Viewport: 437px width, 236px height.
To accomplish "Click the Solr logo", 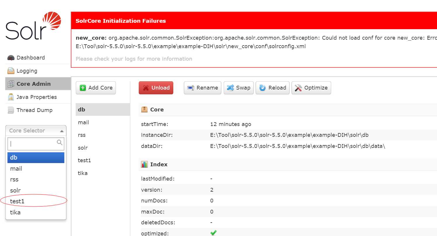I will point(33,26).
